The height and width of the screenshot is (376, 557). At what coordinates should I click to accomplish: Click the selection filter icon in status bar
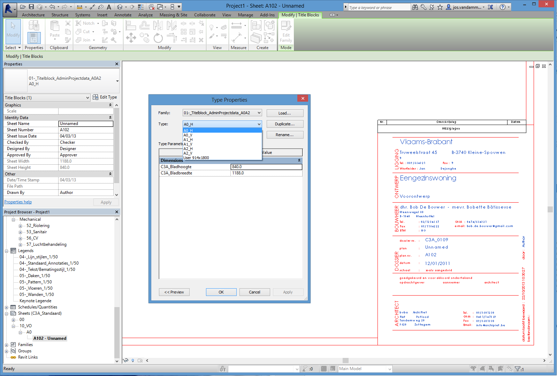click(518, 369)
